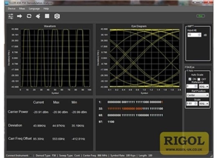This screenshot has height=158, width=217.
Task: Open the Device menu
Action: click(12, 9)
